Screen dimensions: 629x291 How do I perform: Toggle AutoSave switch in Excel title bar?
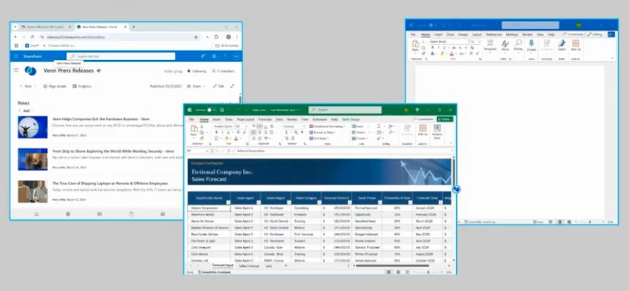click(212, 110)
